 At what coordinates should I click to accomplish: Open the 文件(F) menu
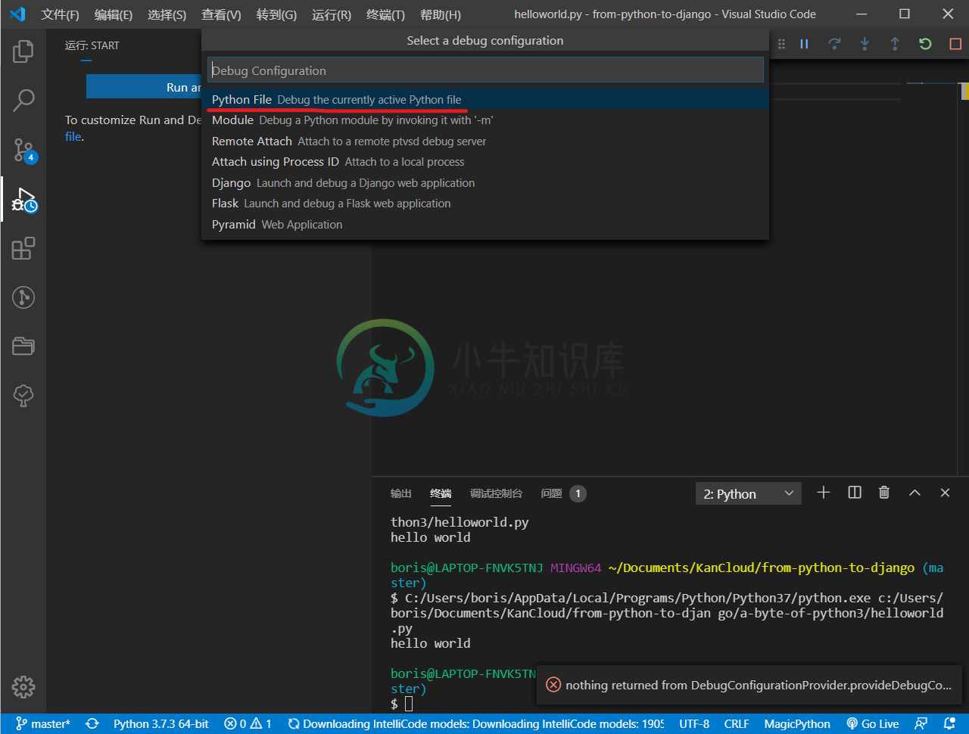pyautogui.click(x=60, y=14)
